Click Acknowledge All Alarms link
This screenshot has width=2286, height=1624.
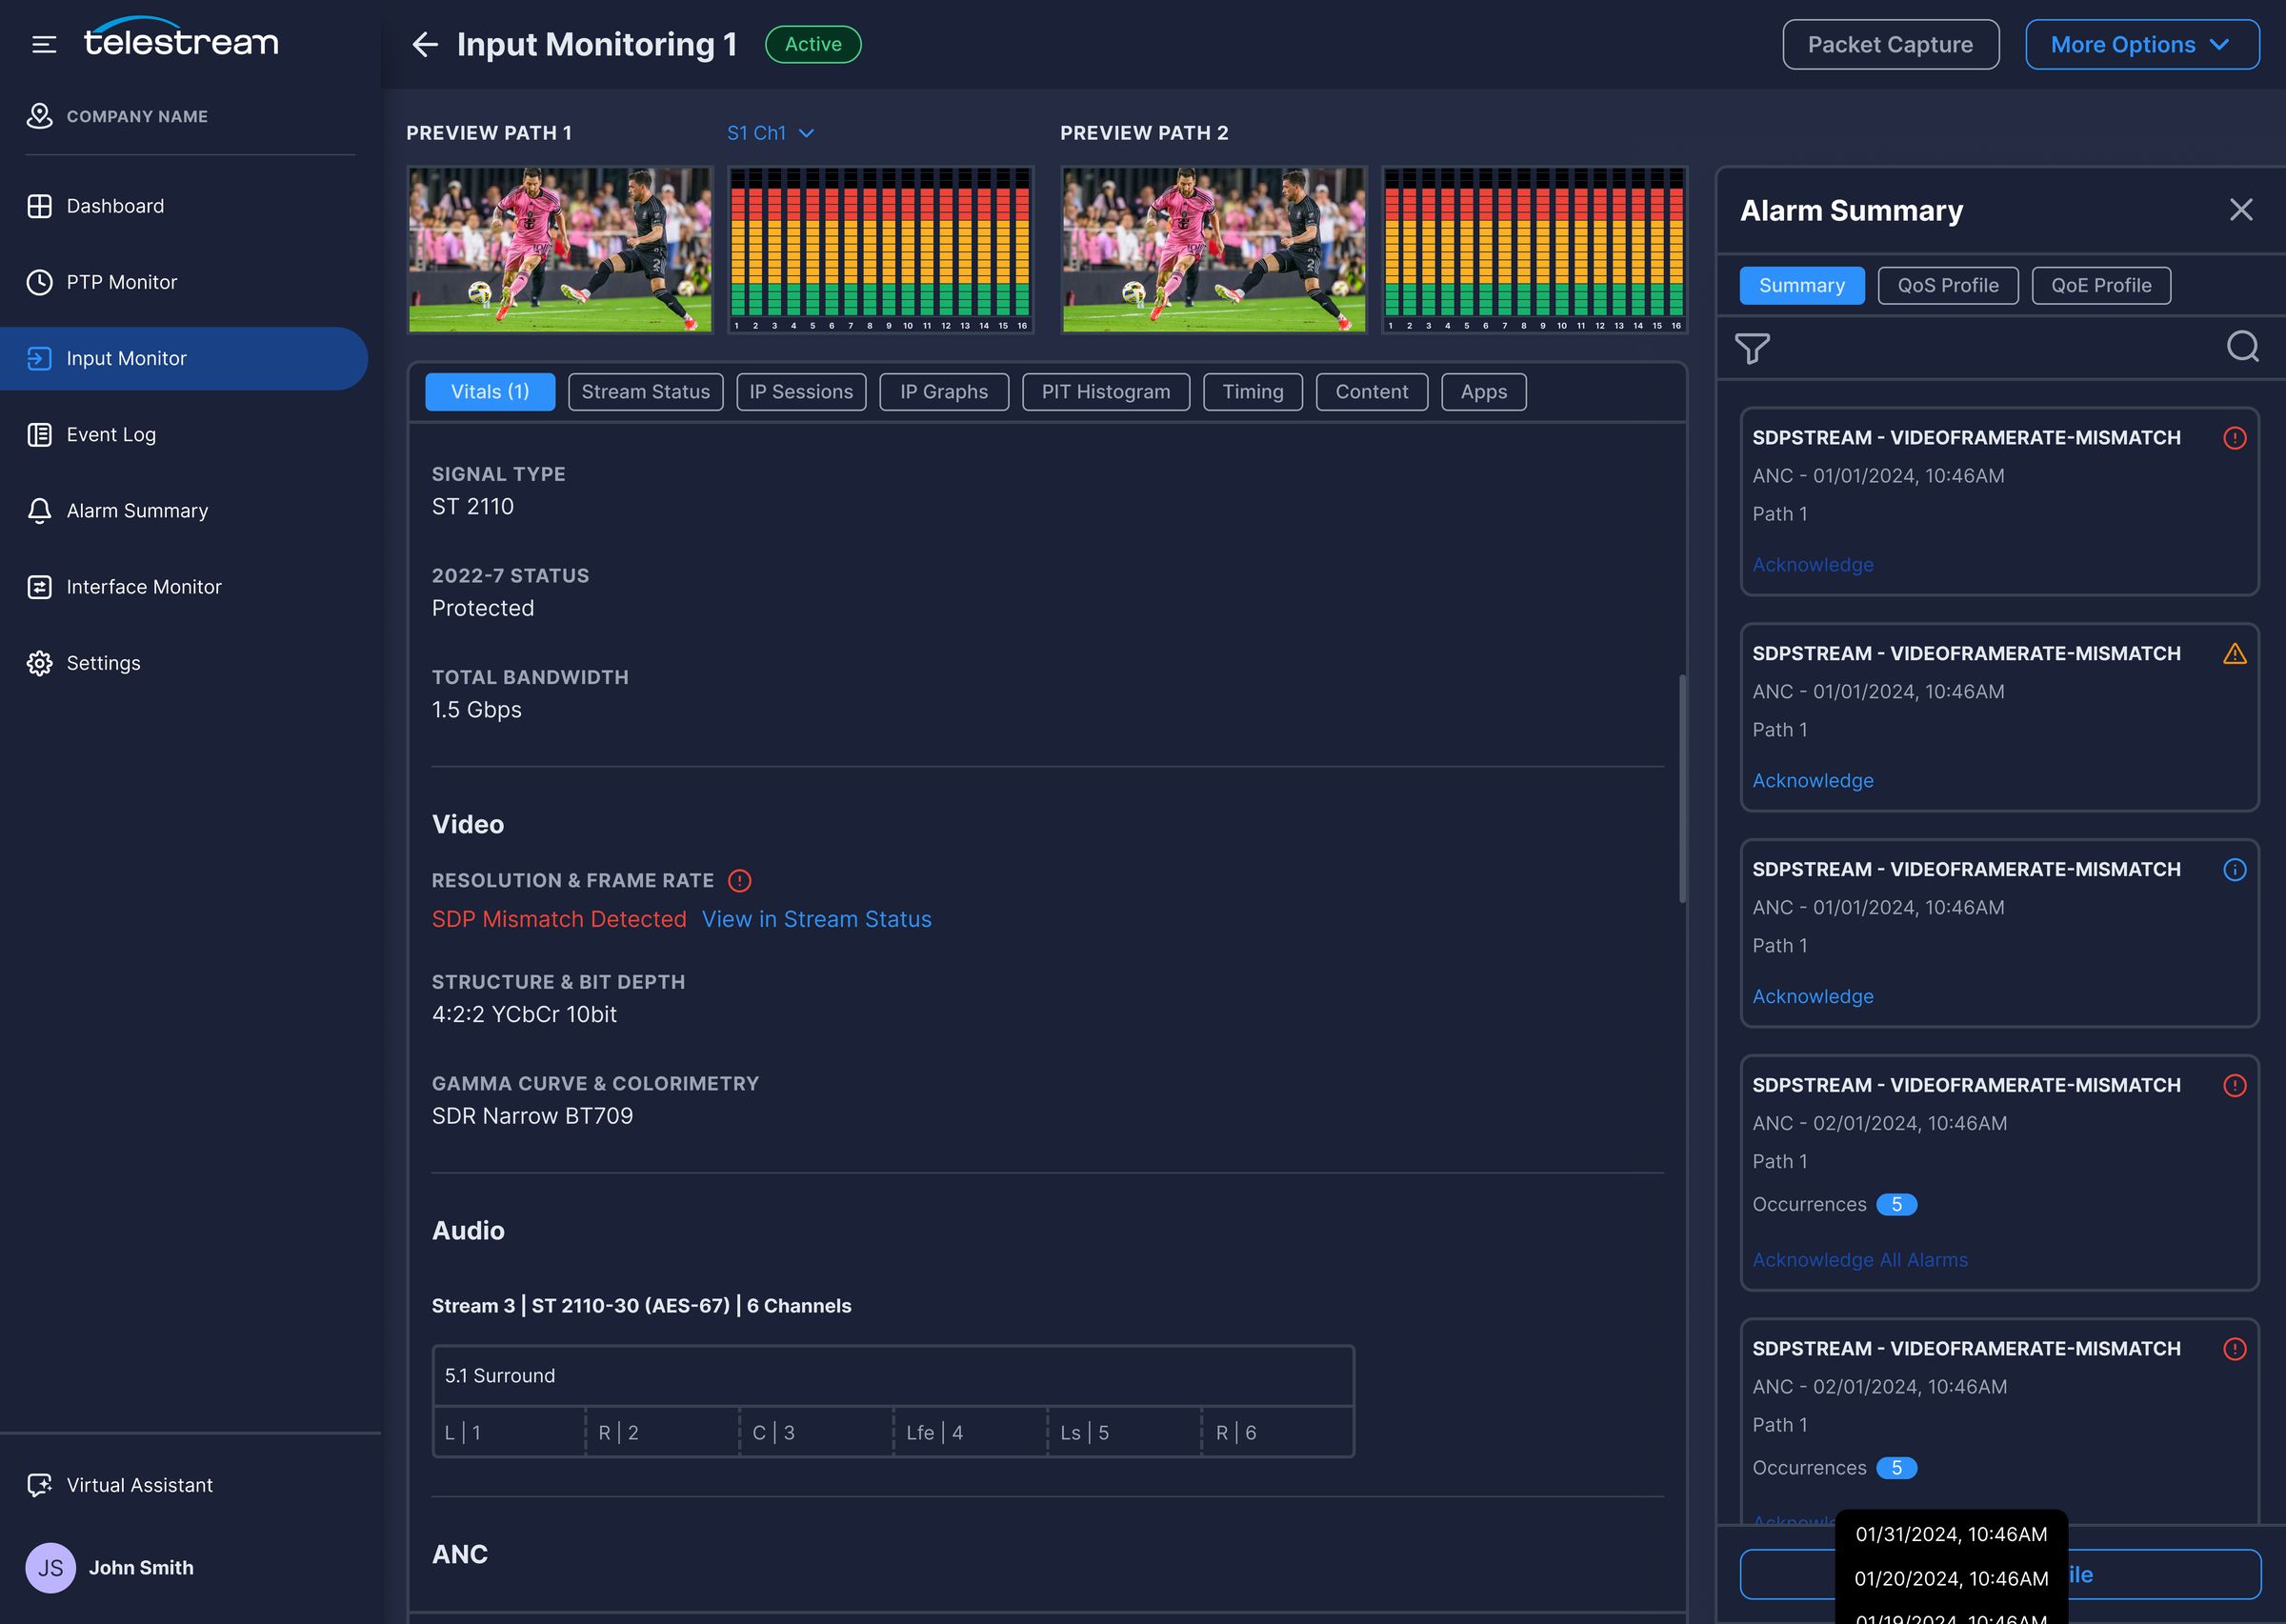1860,1261
